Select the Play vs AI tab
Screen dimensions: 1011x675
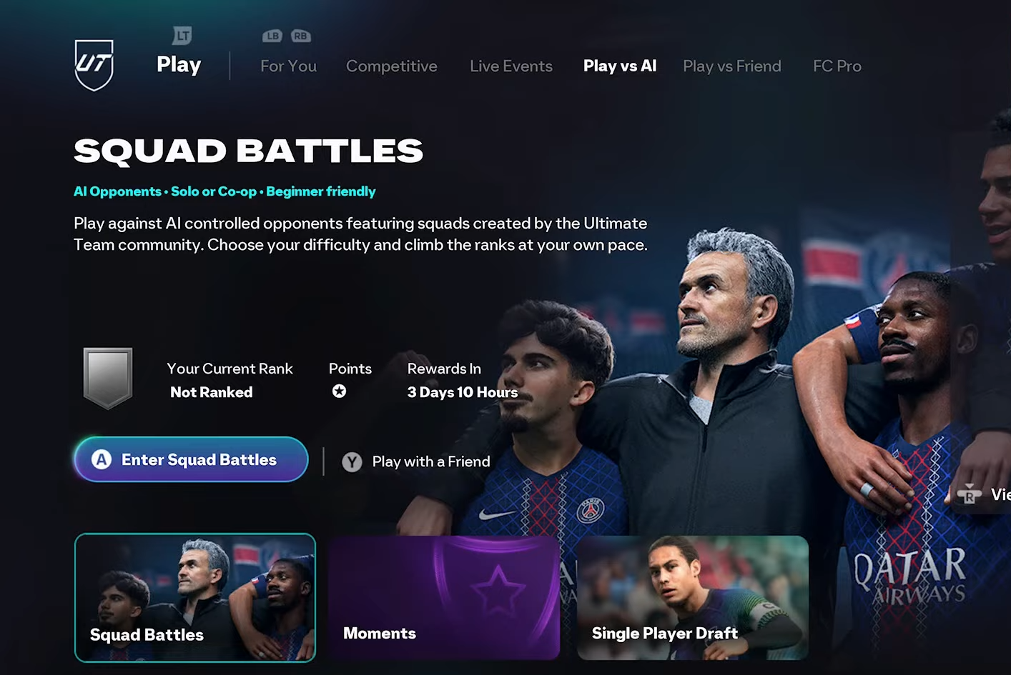[620, 66]
